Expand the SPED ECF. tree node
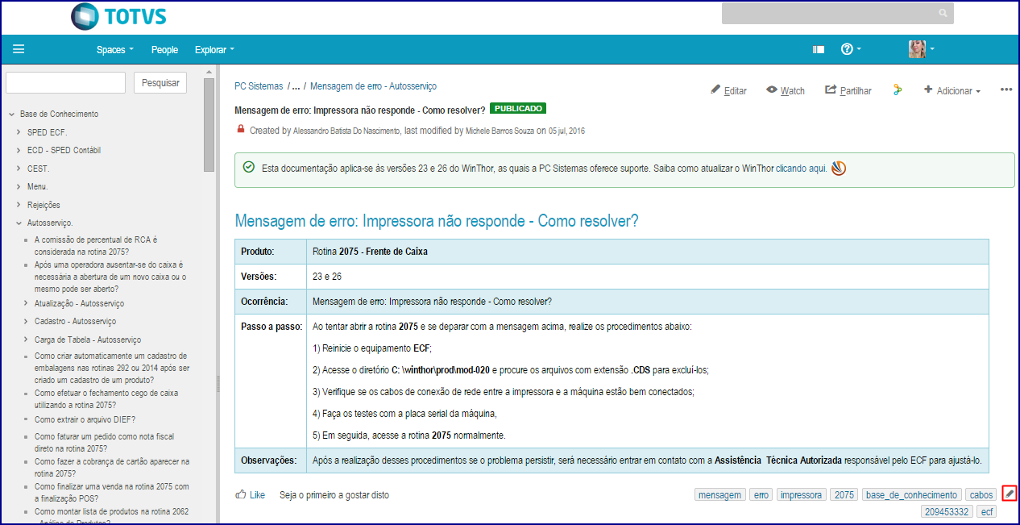This screenshot has width=1020, height=525. click(19, 132)
